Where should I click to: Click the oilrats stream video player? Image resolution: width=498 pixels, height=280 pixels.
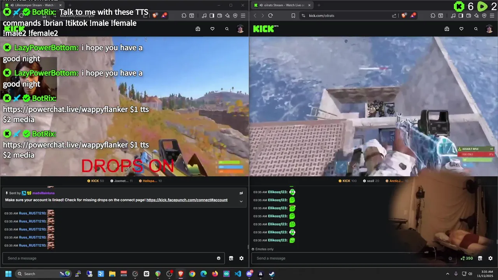pyautogui.click(x=373, y=106)
